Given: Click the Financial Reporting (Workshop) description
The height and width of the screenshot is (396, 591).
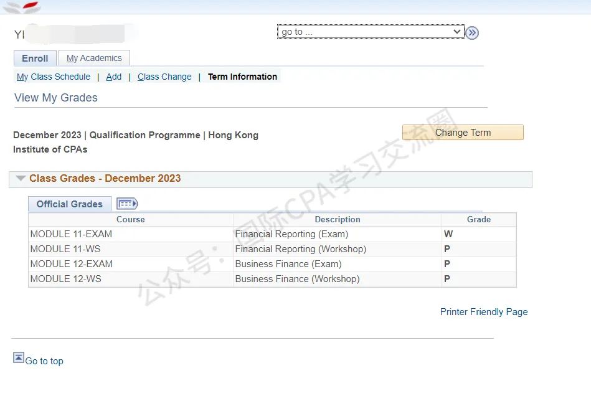Looking at the screenshot, I should tap(301, 249).
